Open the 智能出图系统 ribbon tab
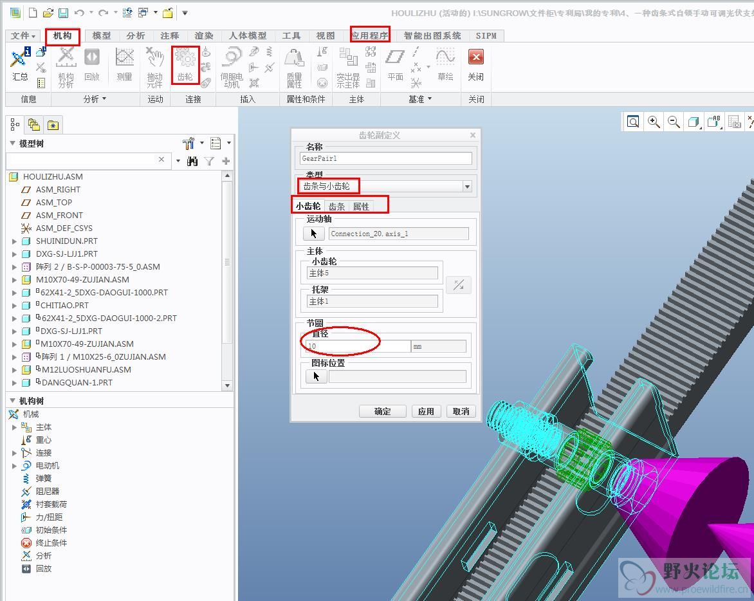The height and width of the screenshot is (601, 754). click(x=432, y=35)
